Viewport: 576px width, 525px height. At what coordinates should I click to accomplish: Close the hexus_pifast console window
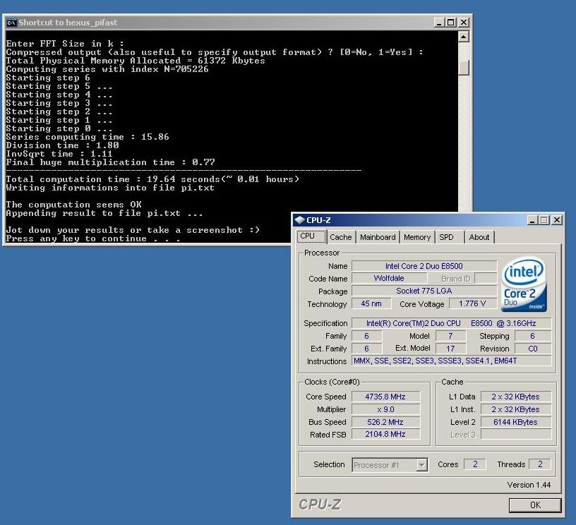464,23
